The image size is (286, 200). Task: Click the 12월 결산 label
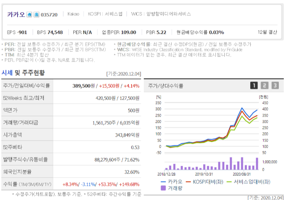click(267, 32)
